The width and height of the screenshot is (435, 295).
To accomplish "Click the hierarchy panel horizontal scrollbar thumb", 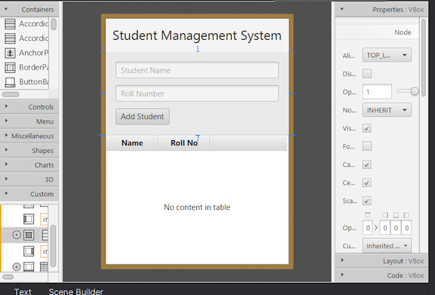I will [x=8, y=277].
